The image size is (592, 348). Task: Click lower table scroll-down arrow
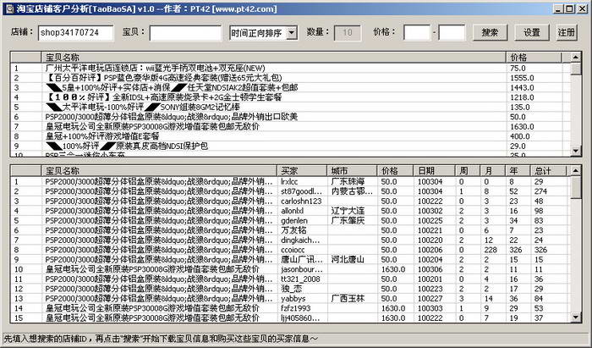click(x=576, y=318)
